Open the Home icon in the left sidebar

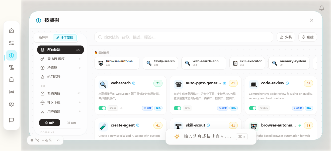[11, 30]
